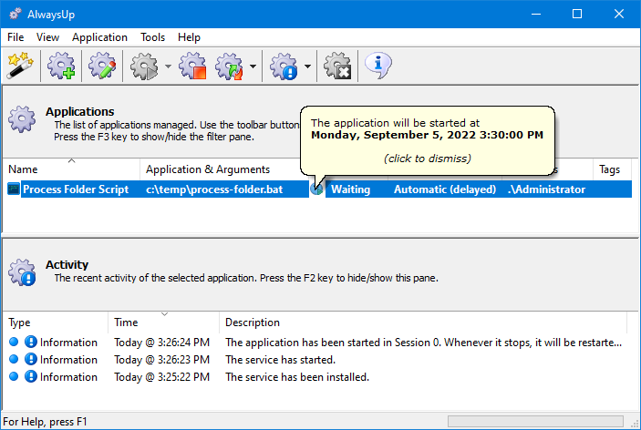
Task: Click the Process Folder Script console icon
Action: pos(14,189)
